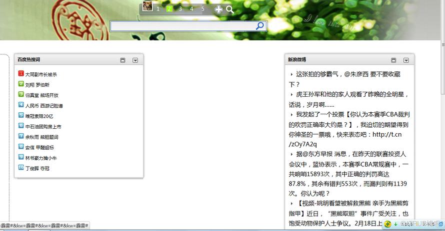Open the 新浪微博 widget dropdown menu
445x231 pixels.
click(406, 60)
